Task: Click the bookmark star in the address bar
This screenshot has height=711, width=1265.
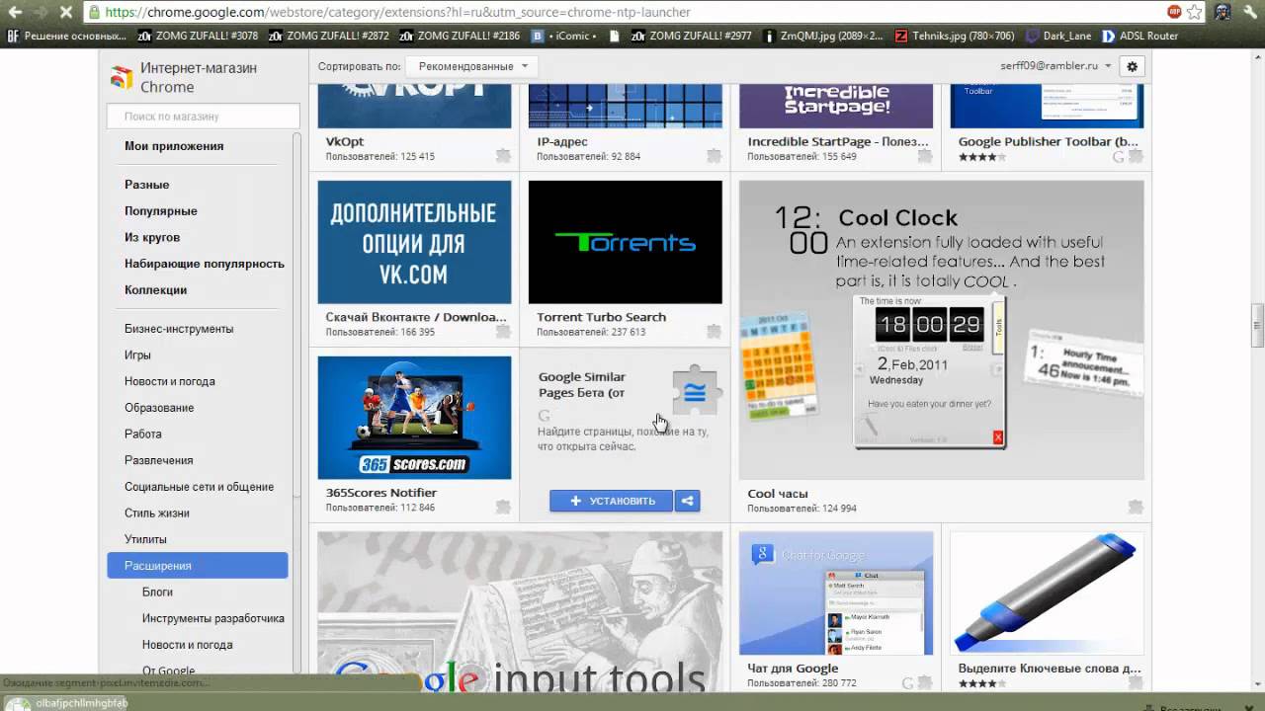Action: coord(1194,12)
